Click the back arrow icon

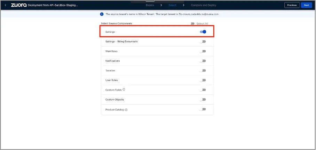tap(6, 5)
